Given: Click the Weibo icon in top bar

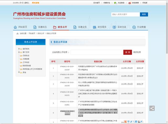Looking at the screenshot, I should 130,3.
